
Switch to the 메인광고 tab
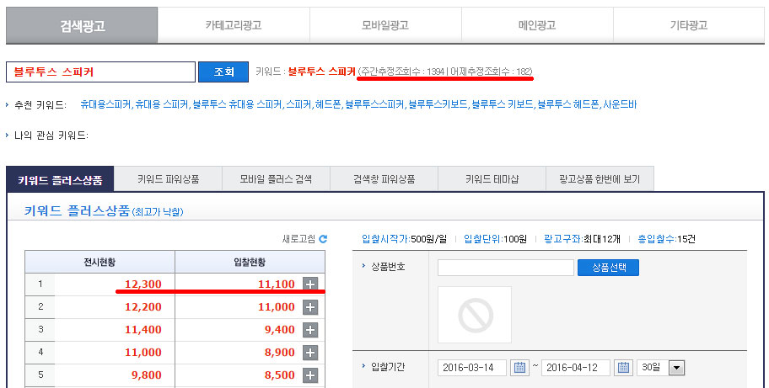coord(537,25)
